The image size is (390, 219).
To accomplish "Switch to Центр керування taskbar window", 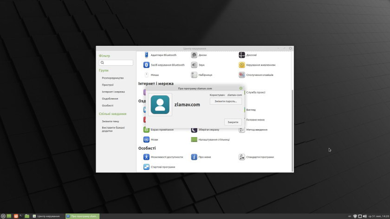I will point(47,216).
